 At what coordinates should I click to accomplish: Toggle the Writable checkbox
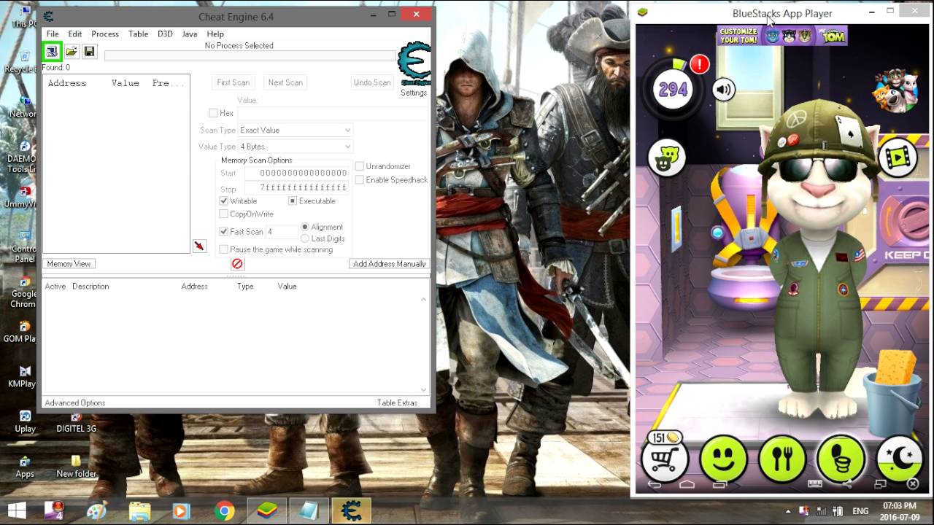tap(224, 201)
